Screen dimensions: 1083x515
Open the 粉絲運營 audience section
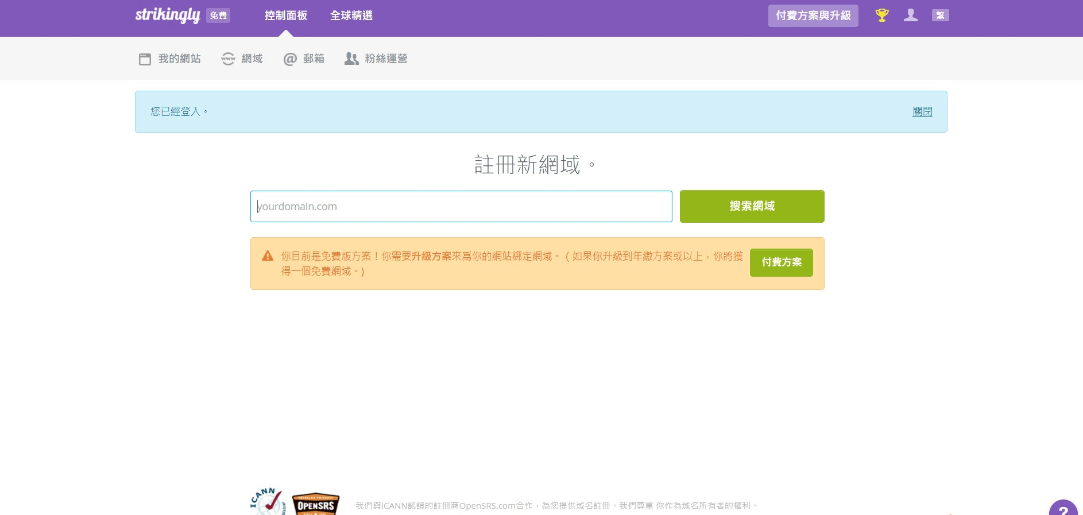(x=376, y=59)
